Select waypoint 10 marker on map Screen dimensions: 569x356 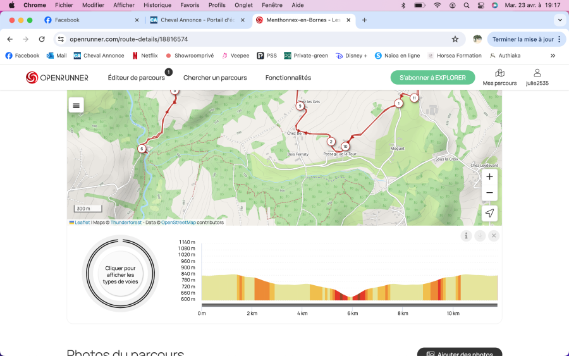tap(345, 147)
